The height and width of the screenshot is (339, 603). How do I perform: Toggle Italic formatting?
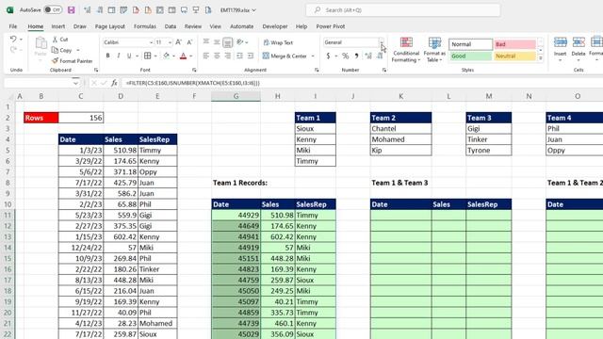119,56
